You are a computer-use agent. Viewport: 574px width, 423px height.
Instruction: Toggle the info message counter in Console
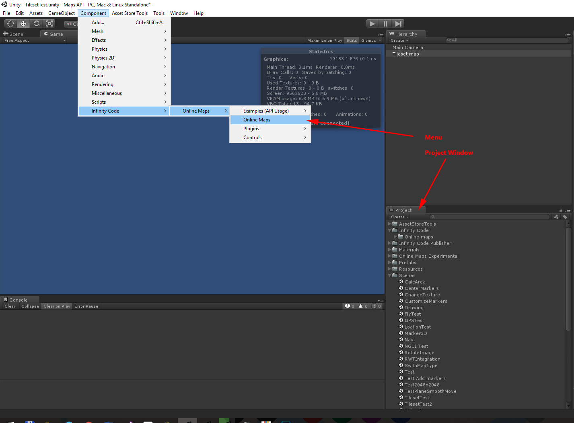click(x=350, y=306)
